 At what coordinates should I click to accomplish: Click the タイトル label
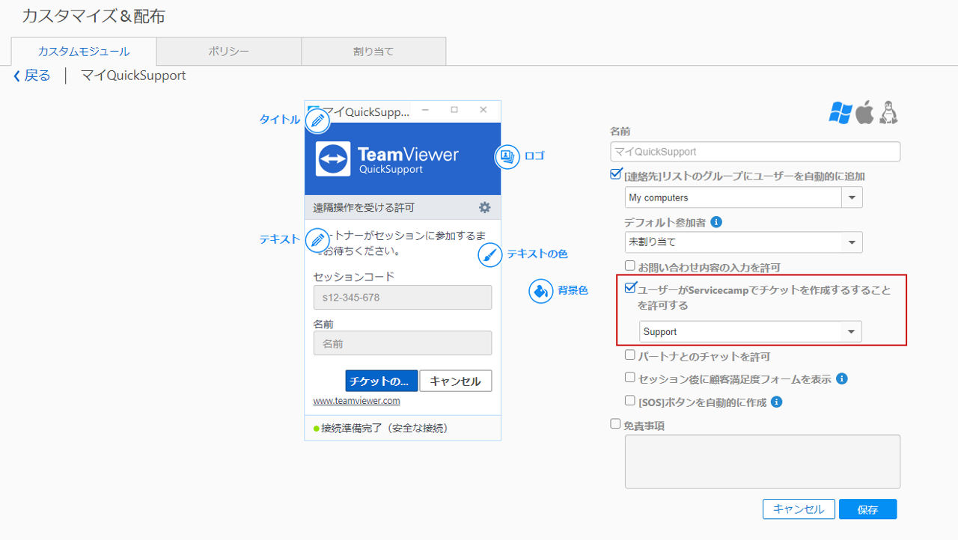click(x=280, y=120)
